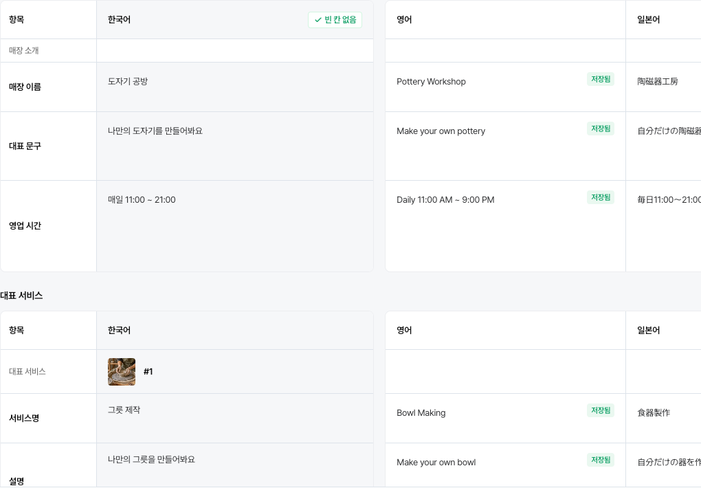Select the 대표 문구 row label
Image resolution: width=701 pixels, height=488 pixels.
pos(25,146)
